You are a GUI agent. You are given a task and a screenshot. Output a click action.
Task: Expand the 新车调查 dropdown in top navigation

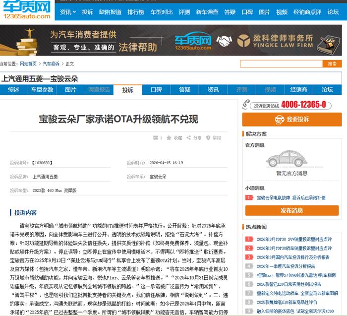[206, 12]
